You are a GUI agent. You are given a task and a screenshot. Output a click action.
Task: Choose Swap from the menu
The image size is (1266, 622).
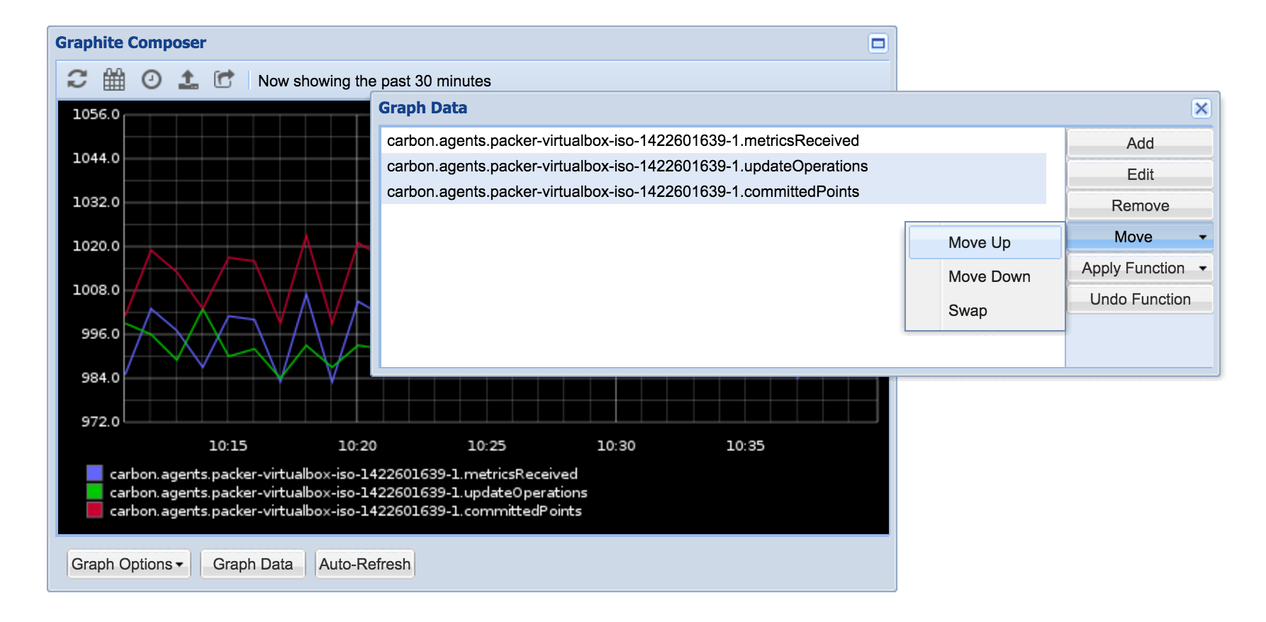(x=985, y=310)
